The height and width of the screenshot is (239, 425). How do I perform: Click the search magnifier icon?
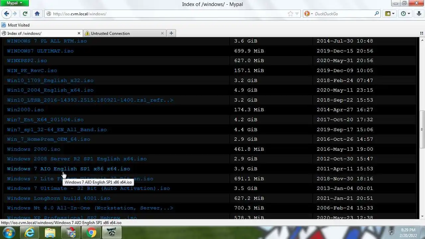377,14
